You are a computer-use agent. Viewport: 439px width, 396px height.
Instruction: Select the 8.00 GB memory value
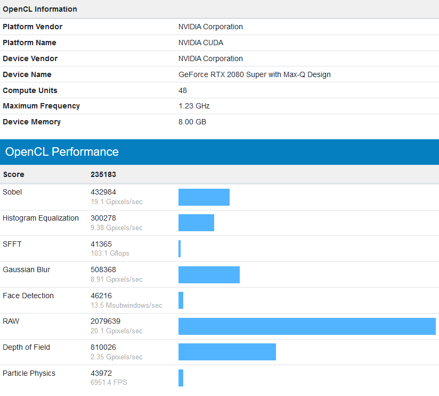tap(192, 122)
